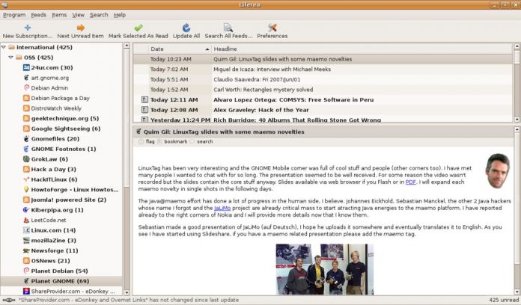The height and width of the screenshot is (305, 521).
Task: Click the Planet Debian swirl icon
Action: [x=26, y=271]
